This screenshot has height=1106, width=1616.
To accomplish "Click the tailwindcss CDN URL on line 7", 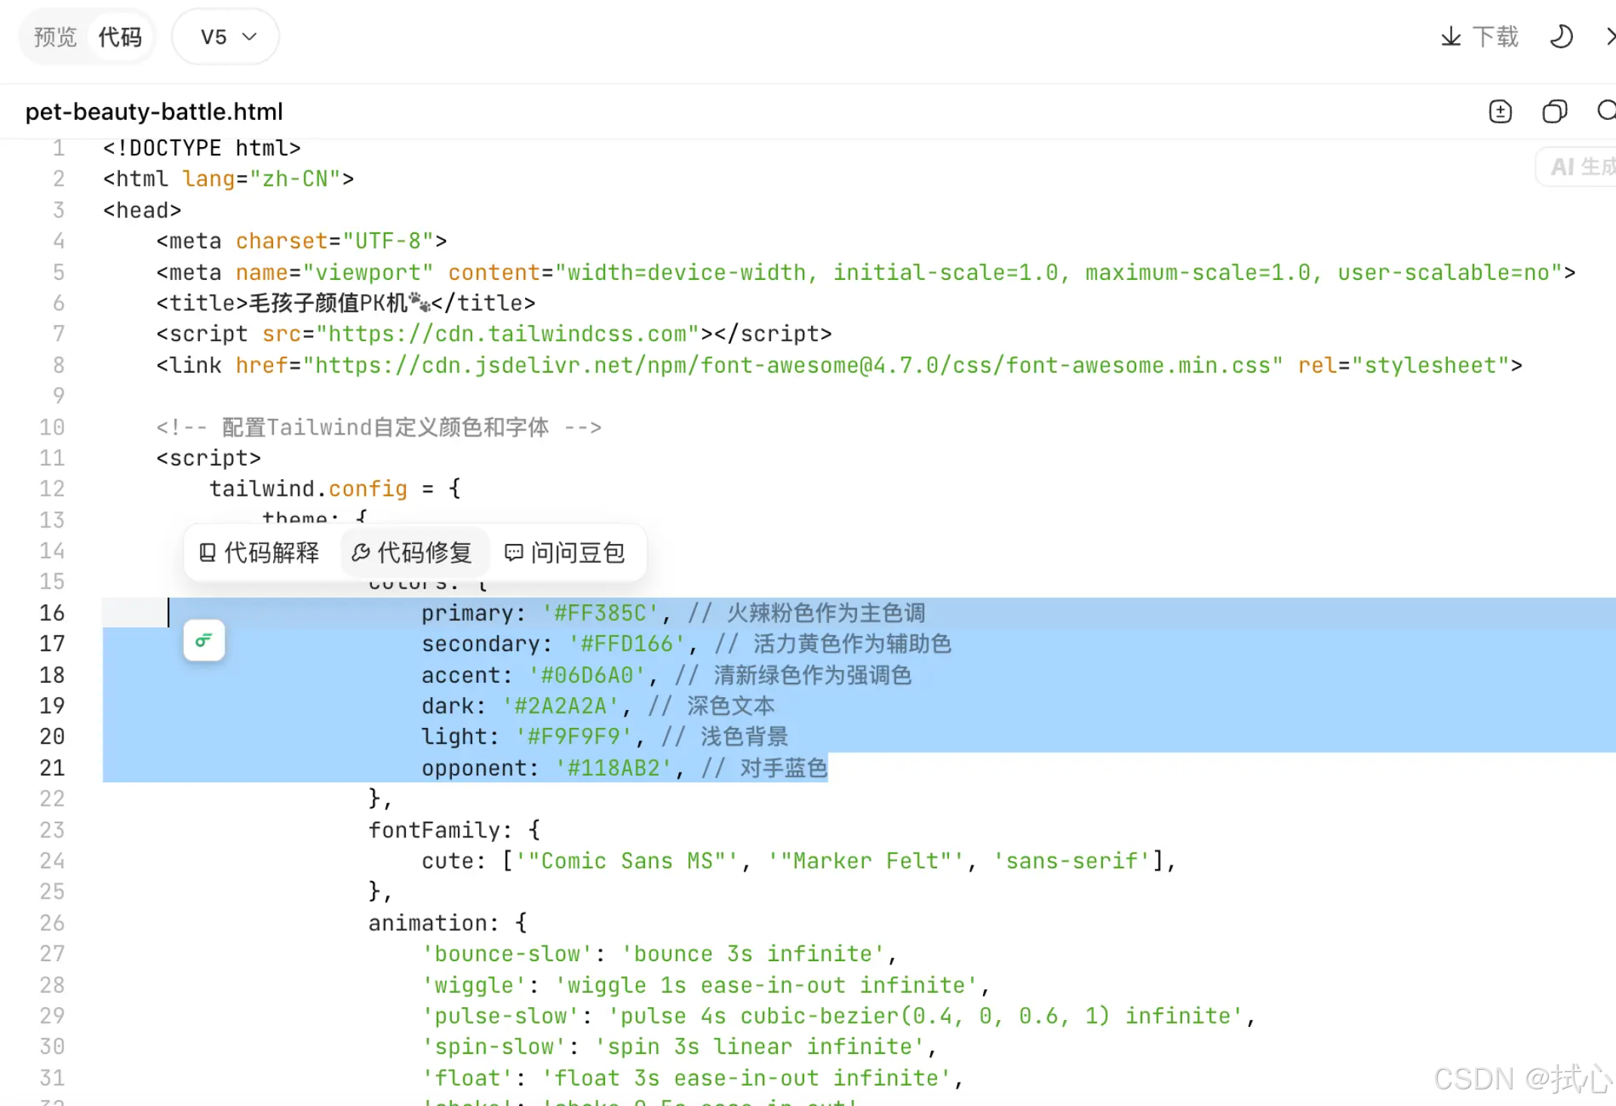I will coord(508,333).
